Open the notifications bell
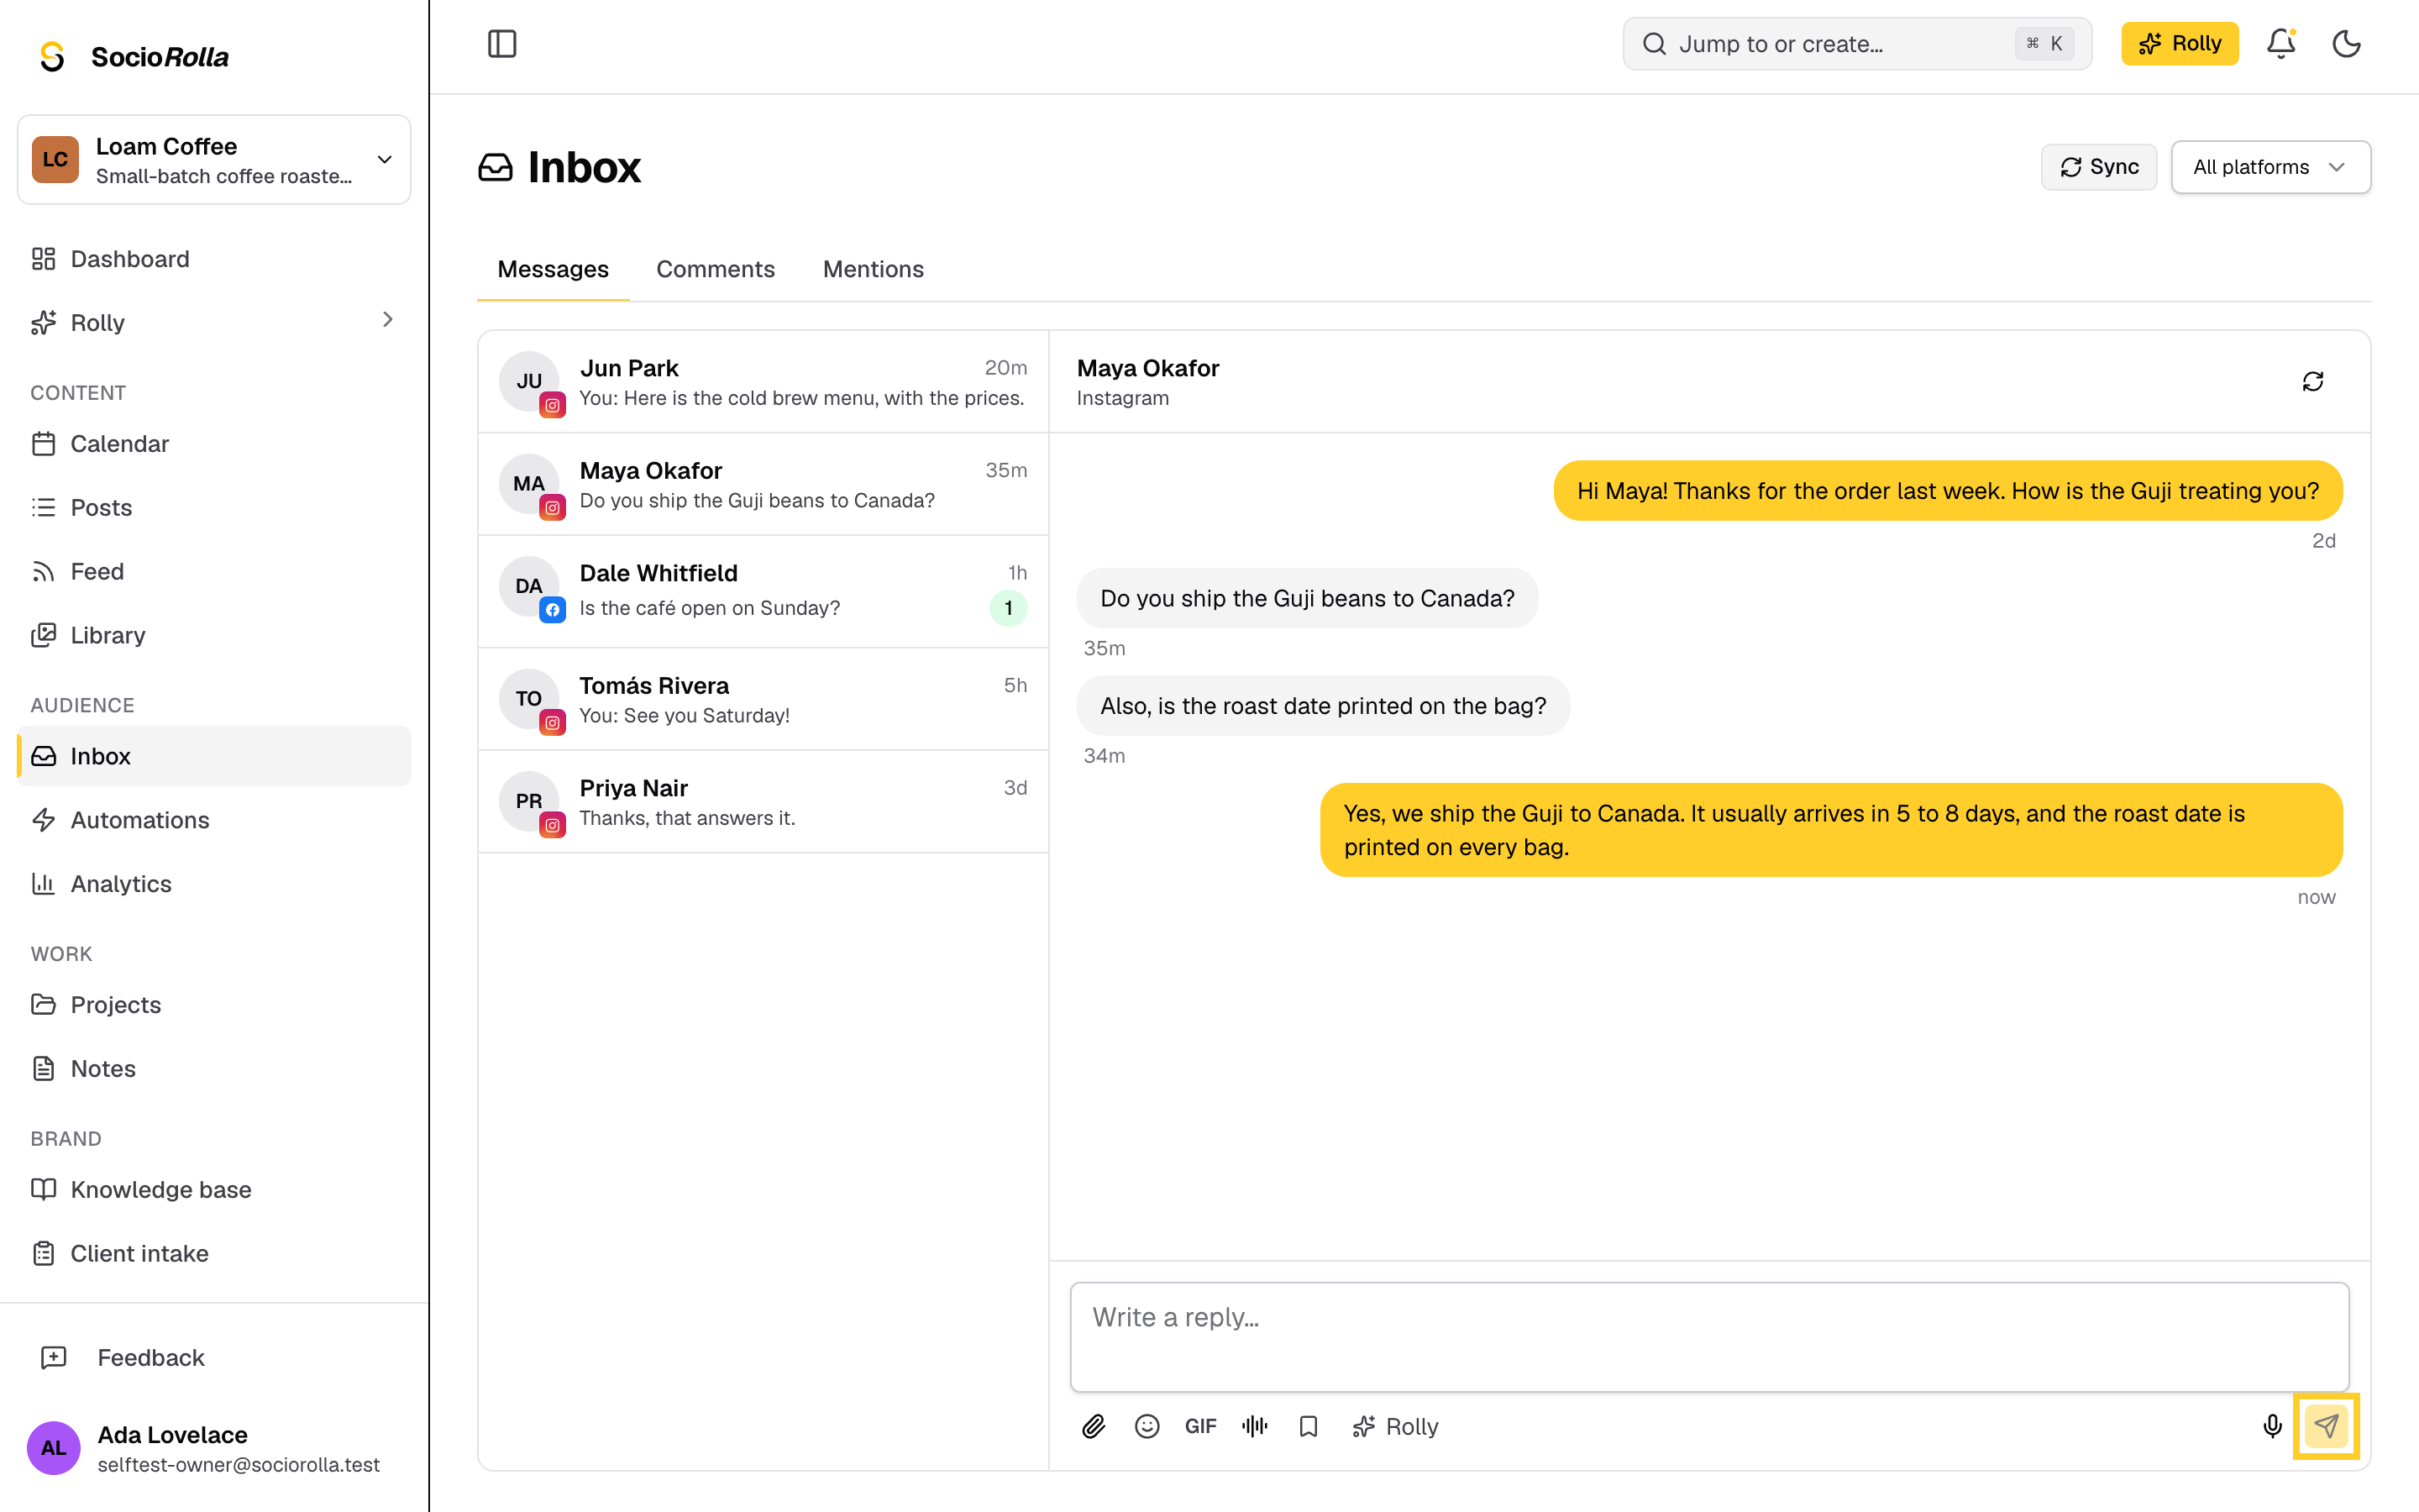The height and width of the screenshot is (1512, 2419). click(x=2281, y=44)
